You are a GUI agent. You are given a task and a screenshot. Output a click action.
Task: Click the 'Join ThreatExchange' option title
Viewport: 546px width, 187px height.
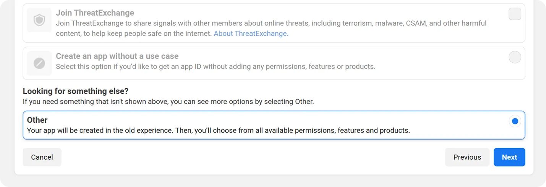click(95, 13)
